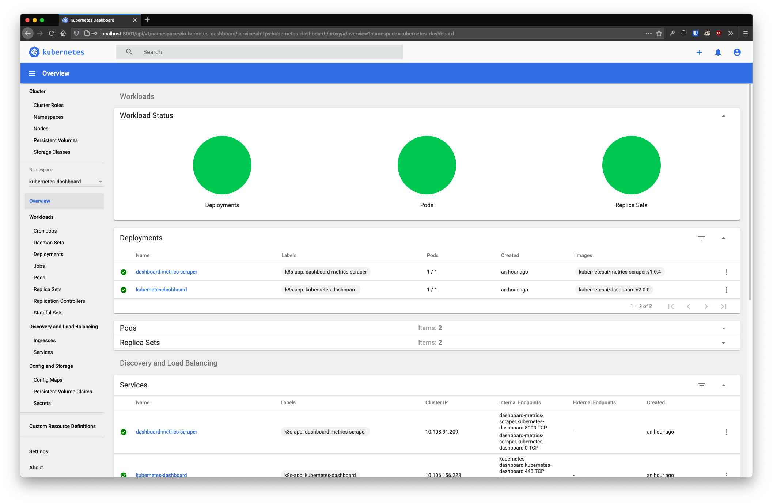Go to last page of Deployments
The width and height of the screenshot is (773, 504).
click(724, 306)
